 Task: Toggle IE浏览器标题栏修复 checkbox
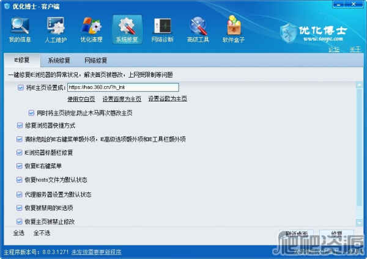pos(20,153)
